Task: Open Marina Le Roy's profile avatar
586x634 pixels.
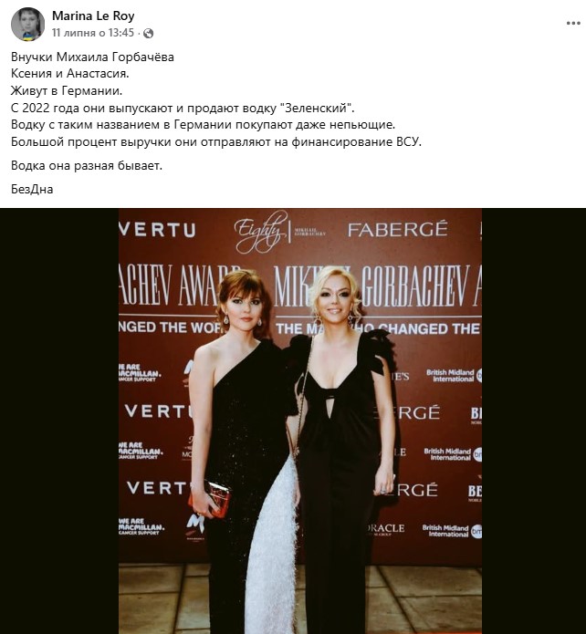Action: point(27,24)
